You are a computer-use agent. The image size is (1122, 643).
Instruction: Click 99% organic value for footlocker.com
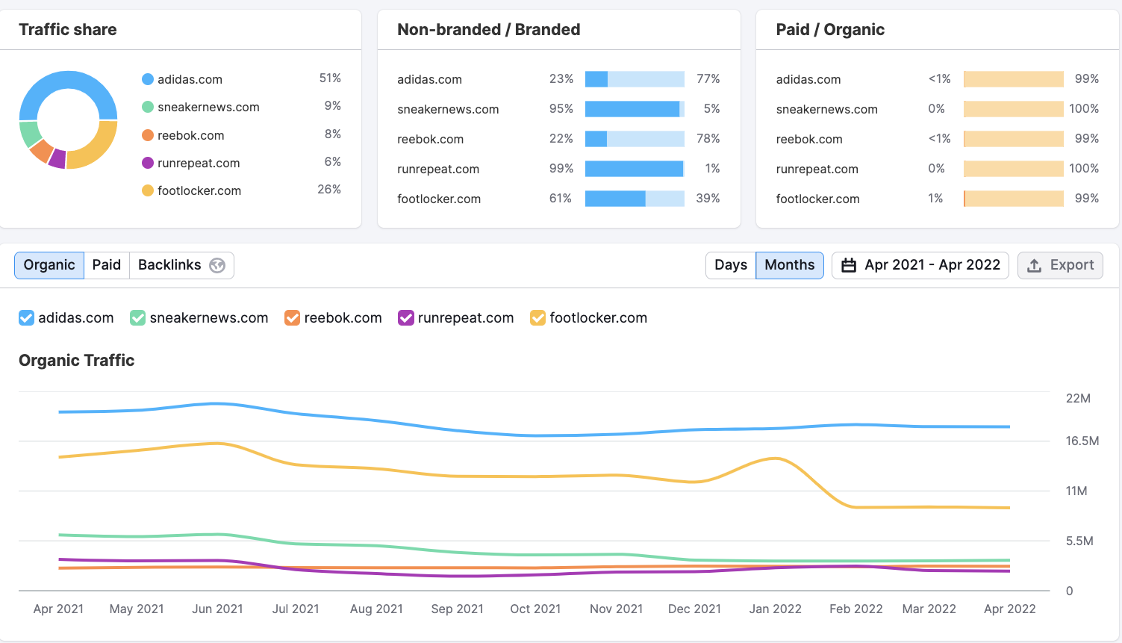[x=1087, y=199]
